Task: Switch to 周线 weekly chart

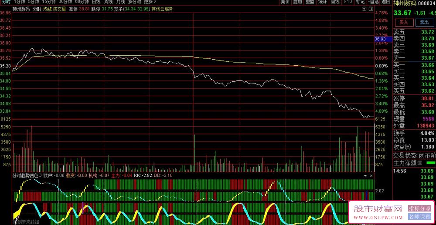Action: coord(108,2)
